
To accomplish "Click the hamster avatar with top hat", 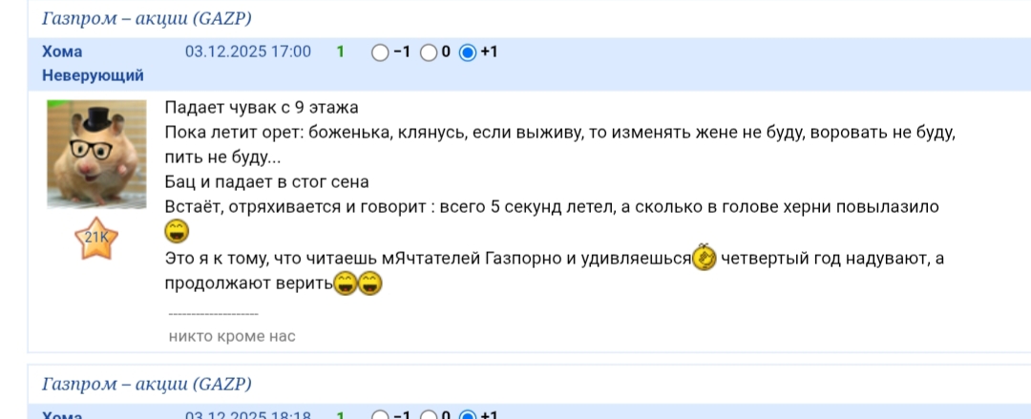I will (x=96, y=155).
